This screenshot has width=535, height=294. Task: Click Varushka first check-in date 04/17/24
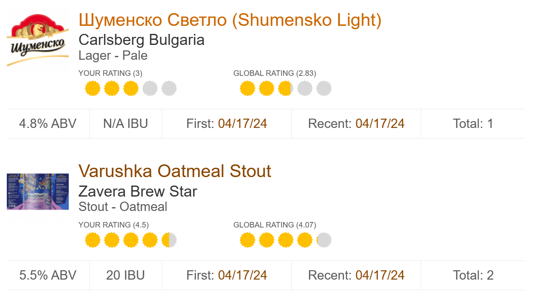pyautogui.click(x=242, y=275)
